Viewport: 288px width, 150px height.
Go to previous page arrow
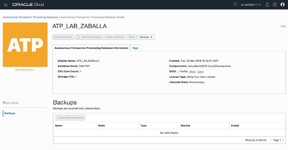point(271,140)
